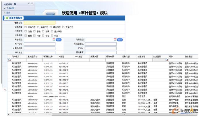Clear the start date with 清除 button

point(59,40)
